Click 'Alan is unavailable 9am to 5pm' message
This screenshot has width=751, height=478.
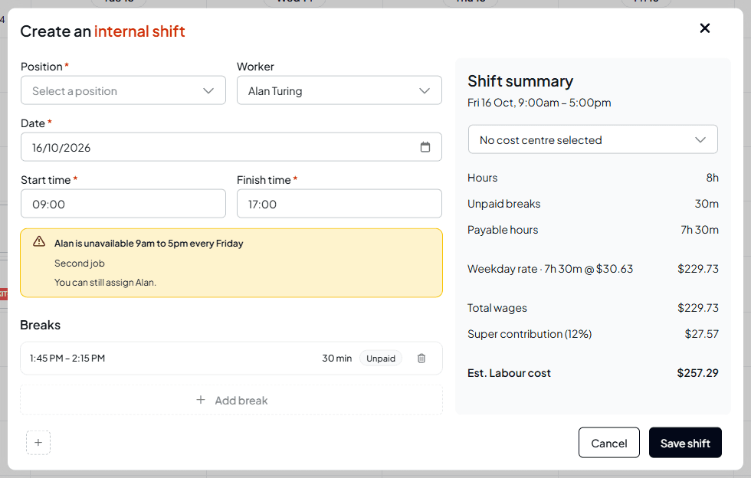point(149,244)
